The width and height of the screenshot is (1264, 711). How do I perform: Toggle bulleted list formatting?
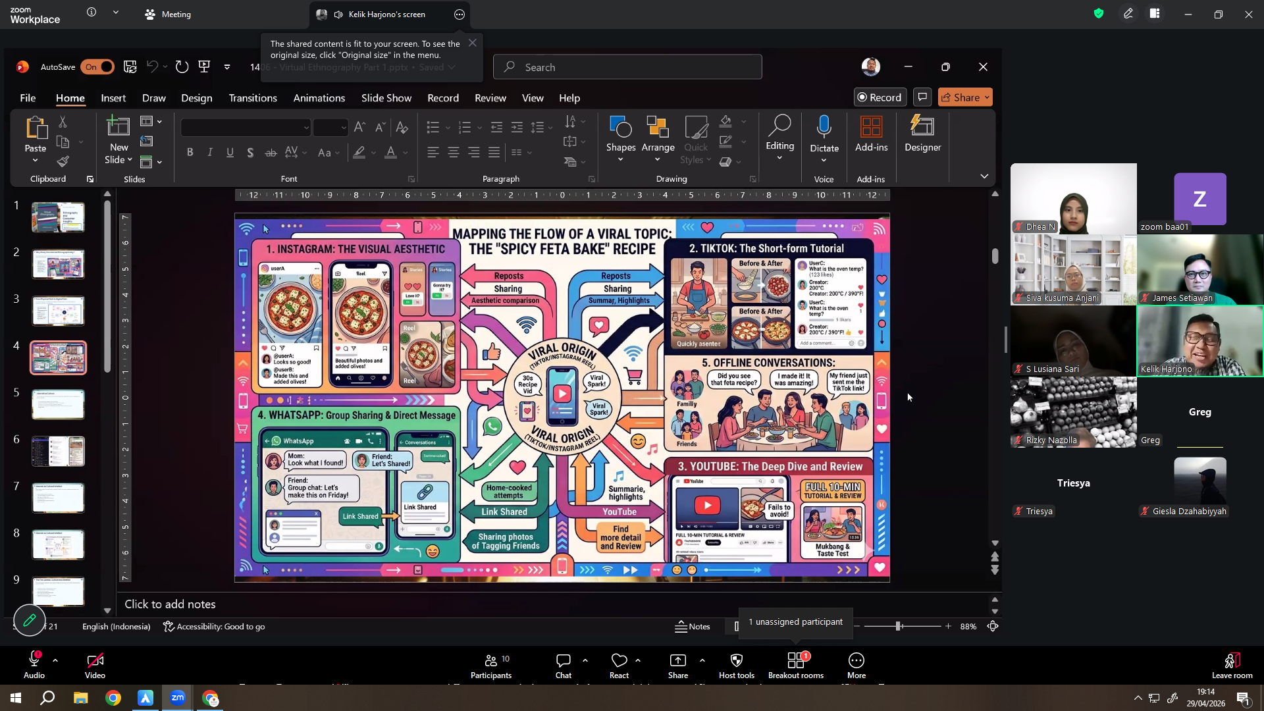(x=433, y=127)
